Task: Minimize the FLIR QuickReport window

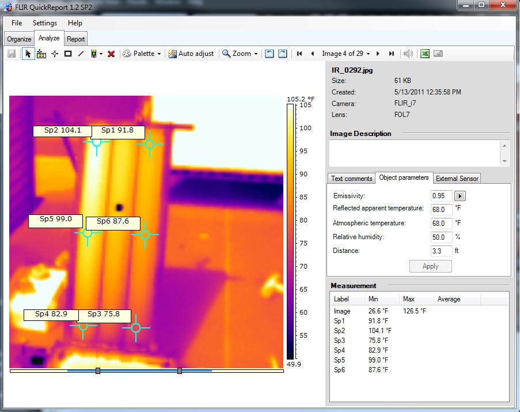Action: click(x=466, y=5)
